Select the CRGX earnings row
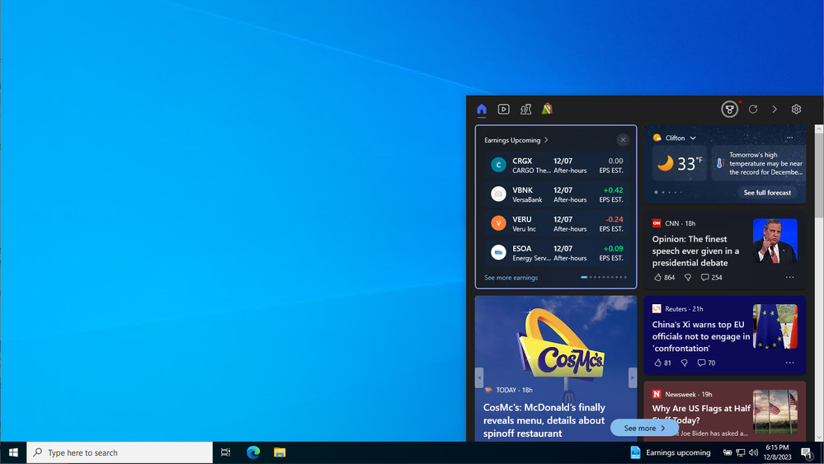This screenshot has width=824, height=464. [x=556, y=165]
